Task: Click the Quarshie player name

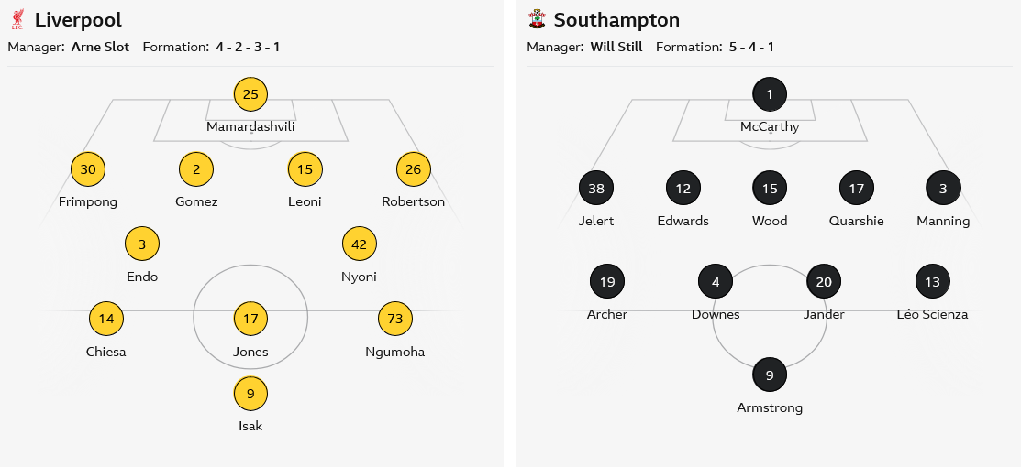Action: tap(856, 221)
